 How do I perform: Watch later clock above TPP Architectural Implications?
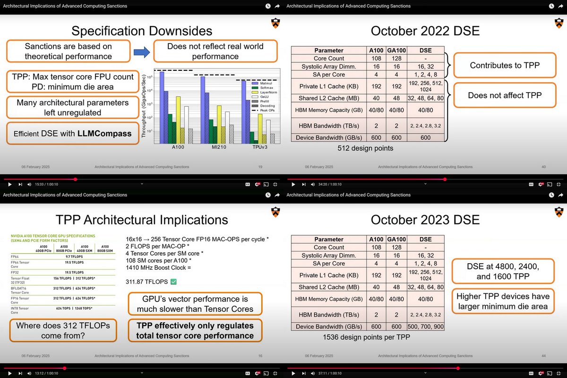click(x=268, y=195)
